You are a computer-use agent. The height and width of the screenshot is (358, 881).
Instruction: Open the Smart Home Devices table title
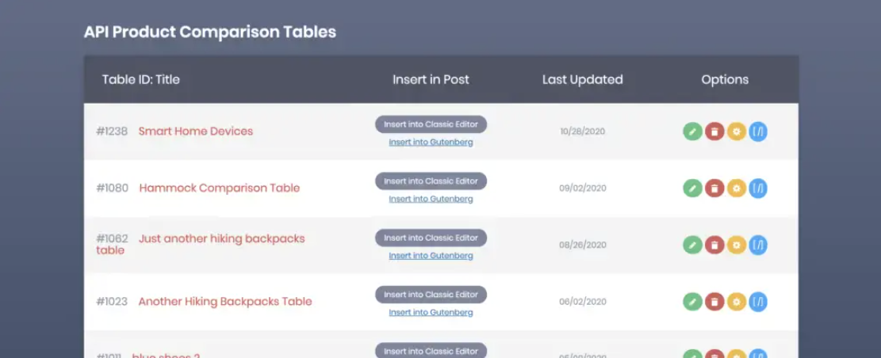[x=195, y=131]
